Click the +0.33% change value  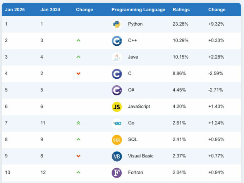coord(216,40)
